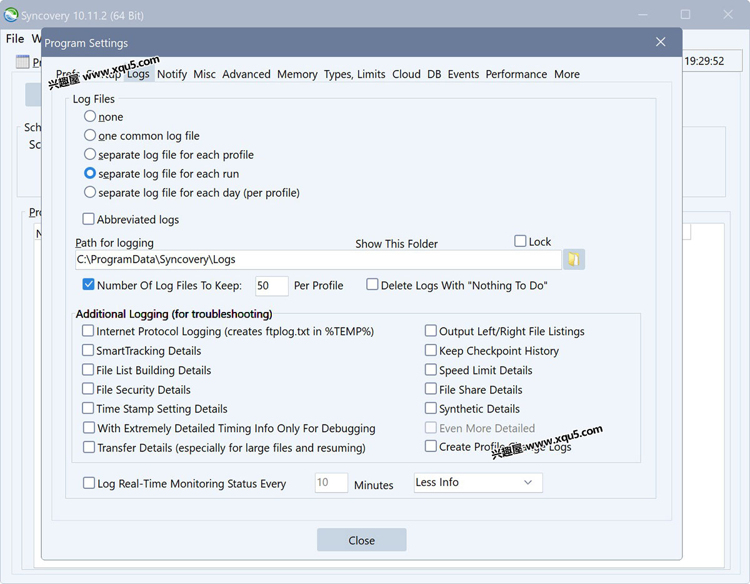Viewport: 750px width, 584px height.
Task: Tick File Share Details checkbox
Action: (431, 389)
